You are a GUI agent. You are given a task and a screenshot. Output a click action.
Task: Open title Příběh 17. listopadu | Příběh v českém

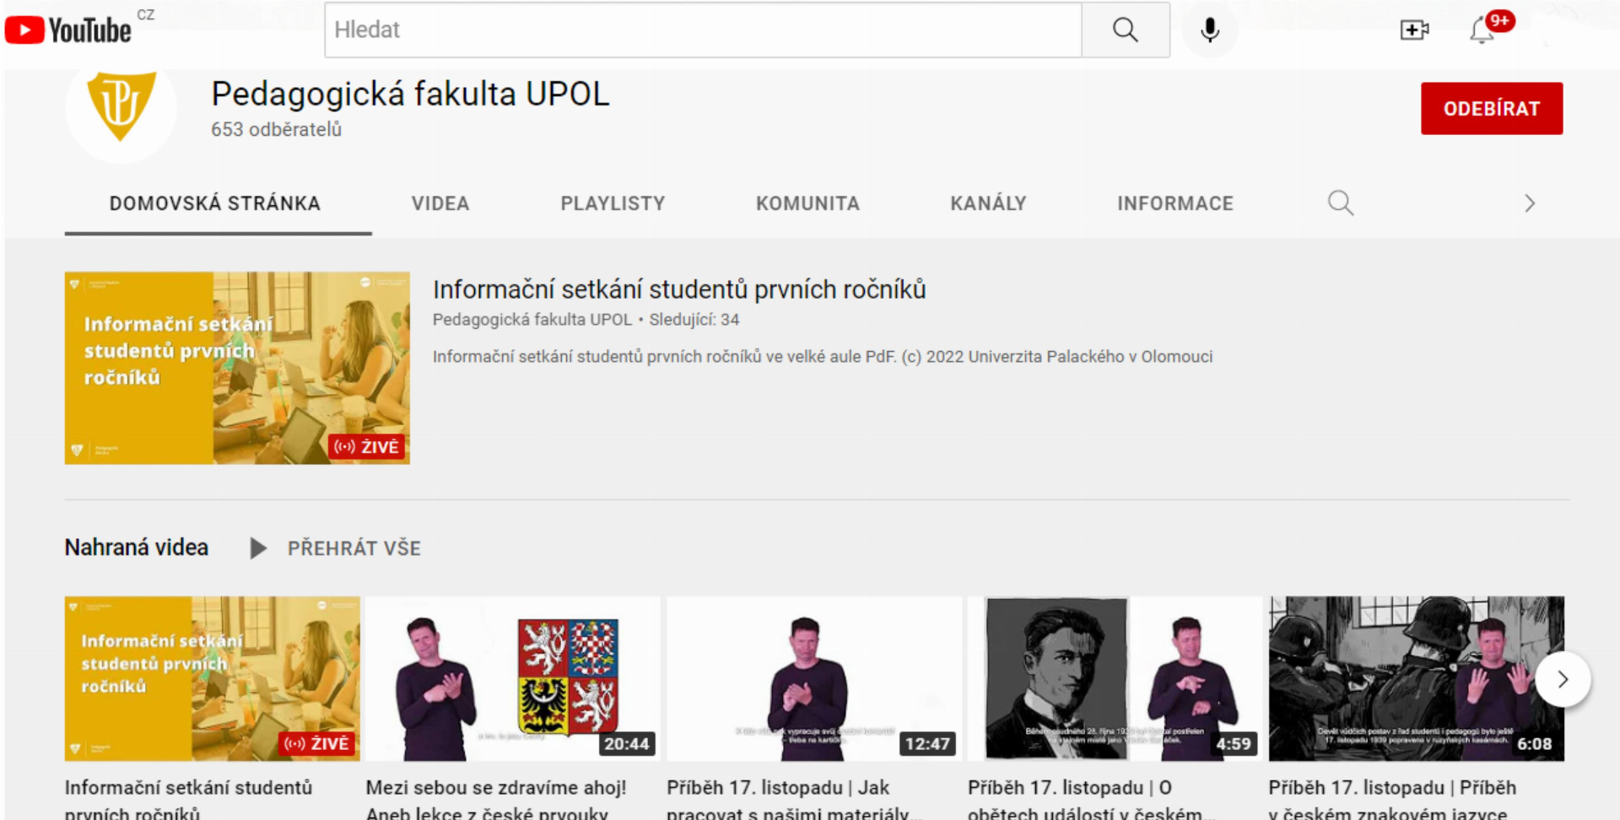point(1392,799)
